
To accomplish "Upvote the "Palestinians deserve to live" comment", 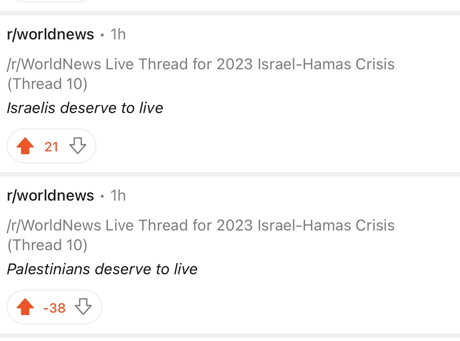I will [x=25, y=307].
